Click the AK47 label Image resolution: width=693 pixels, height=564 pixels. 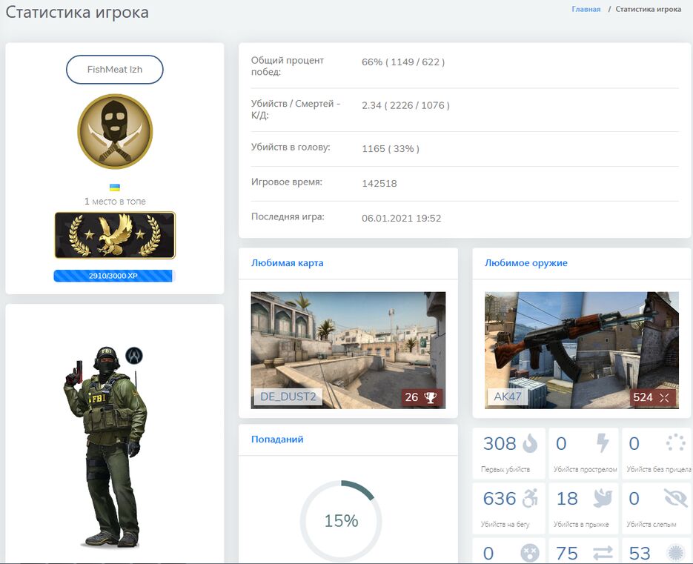tap(508, 397)
